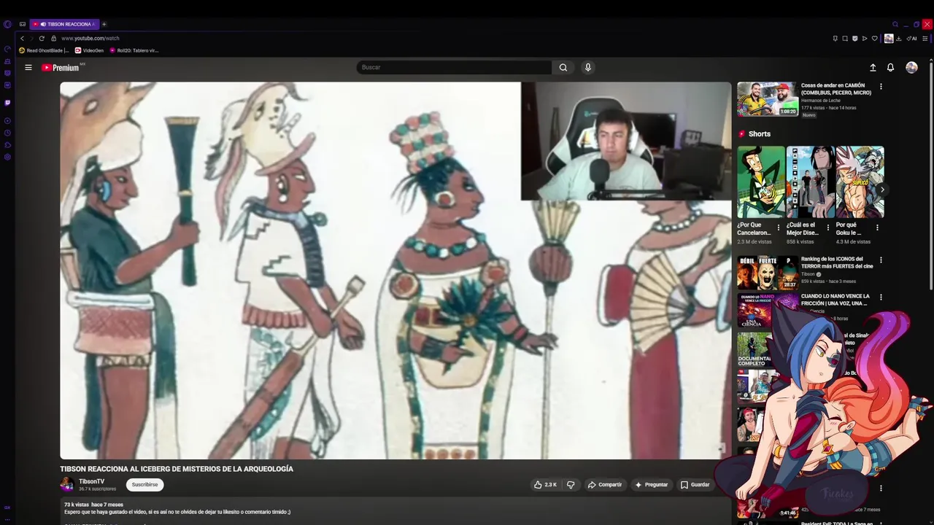Add page to bookmarks heart icon
Screen dimensions: 934x525
pyautogui.click(x=875, y=39)
